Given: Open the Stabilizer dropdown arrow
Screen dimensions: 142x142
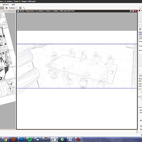Looking at the screenshot, I should [20, 8].
